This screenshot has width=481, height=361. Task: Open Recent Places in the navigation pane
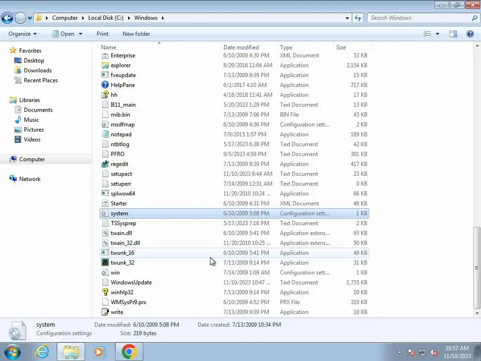40,80
